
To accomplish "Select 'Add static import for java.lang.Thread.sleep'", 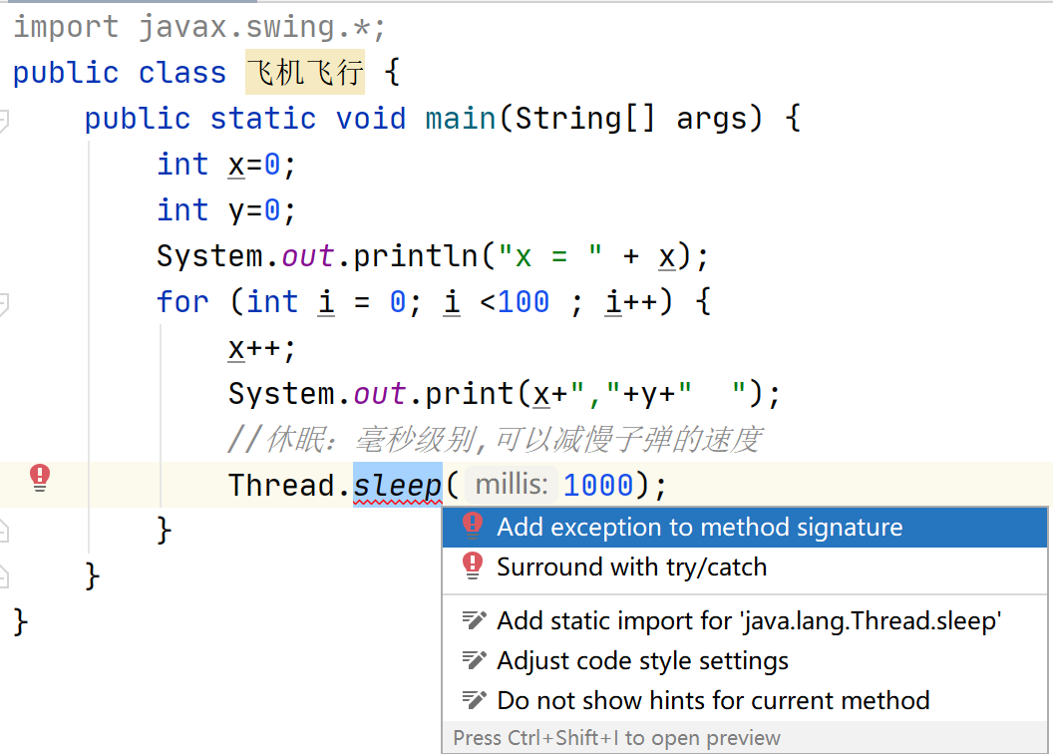I will (x=745, y=621).
